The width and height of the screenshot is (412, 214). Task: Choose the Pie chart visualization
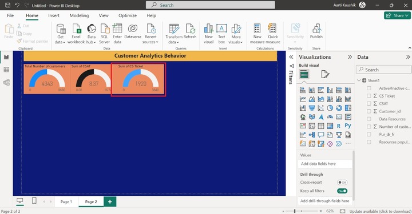click(x=330, y=108)
